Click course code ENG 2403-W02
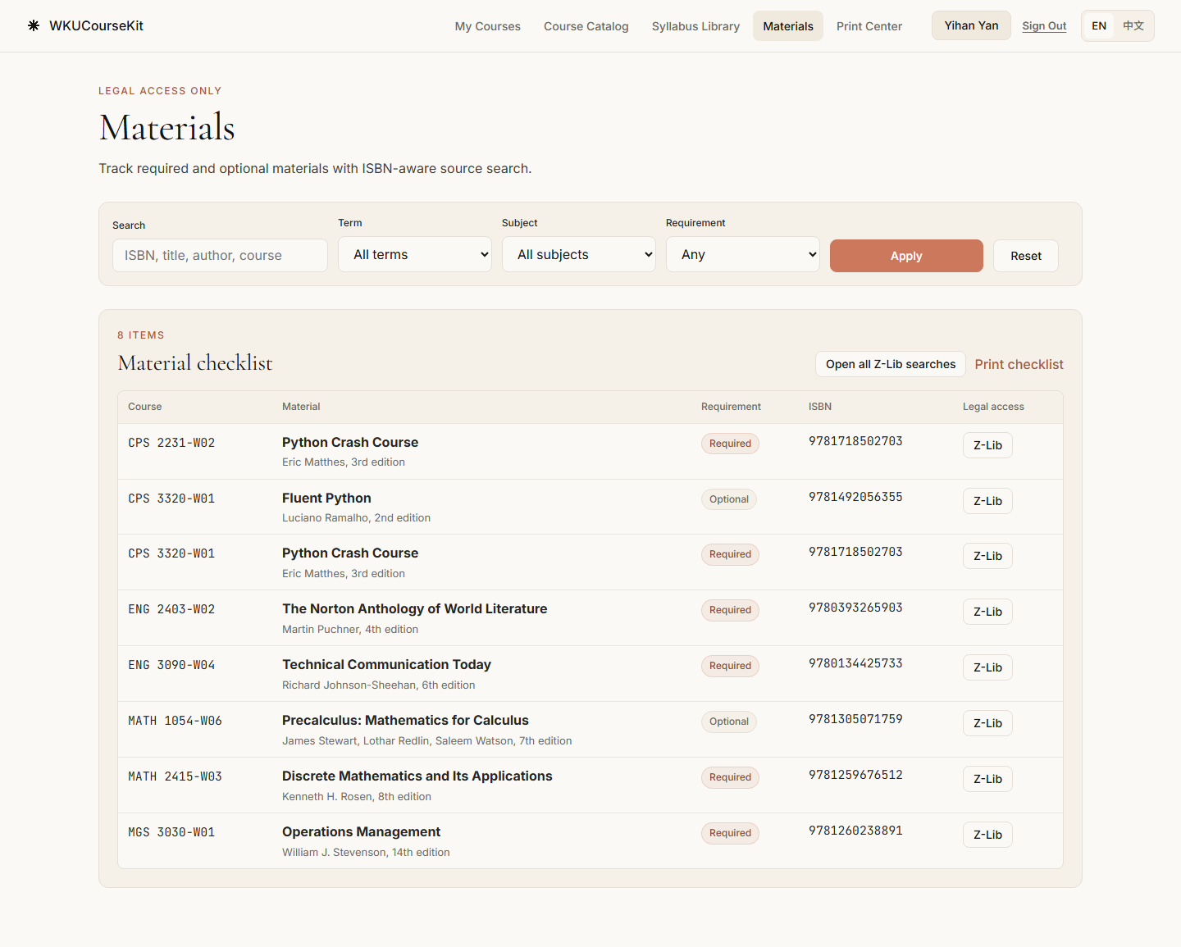1181x947 pixels. 171,609
